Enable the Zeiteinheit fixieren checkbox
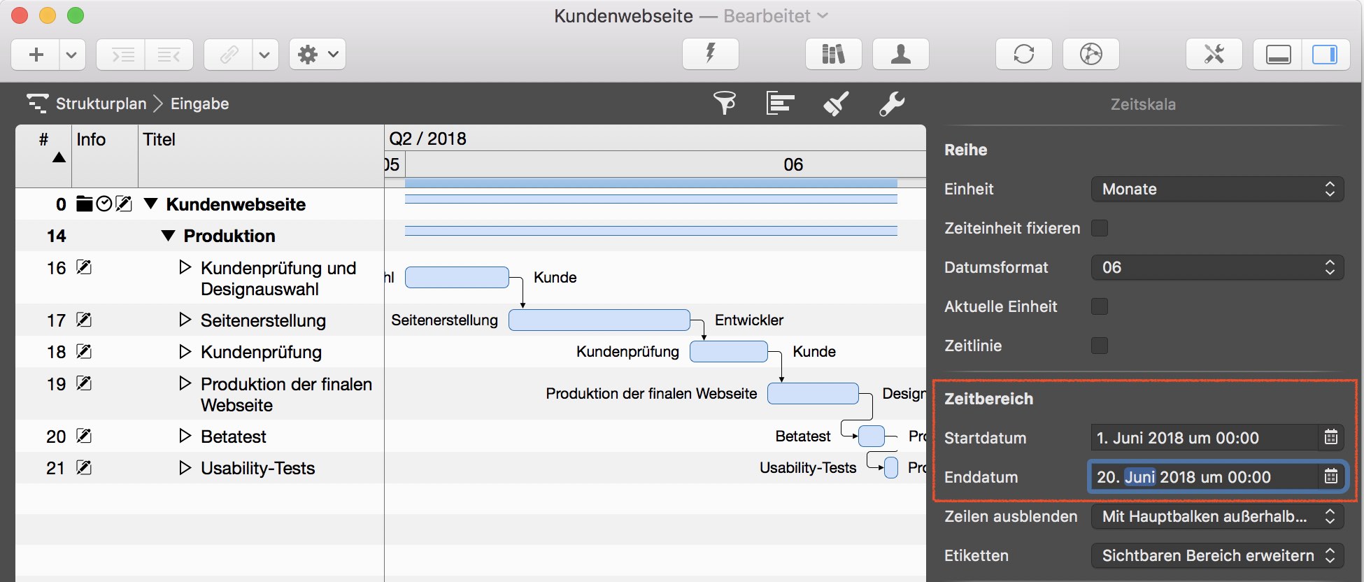Image resolution: width=1364 pixels, height=582 pixels. [1100, 228]
